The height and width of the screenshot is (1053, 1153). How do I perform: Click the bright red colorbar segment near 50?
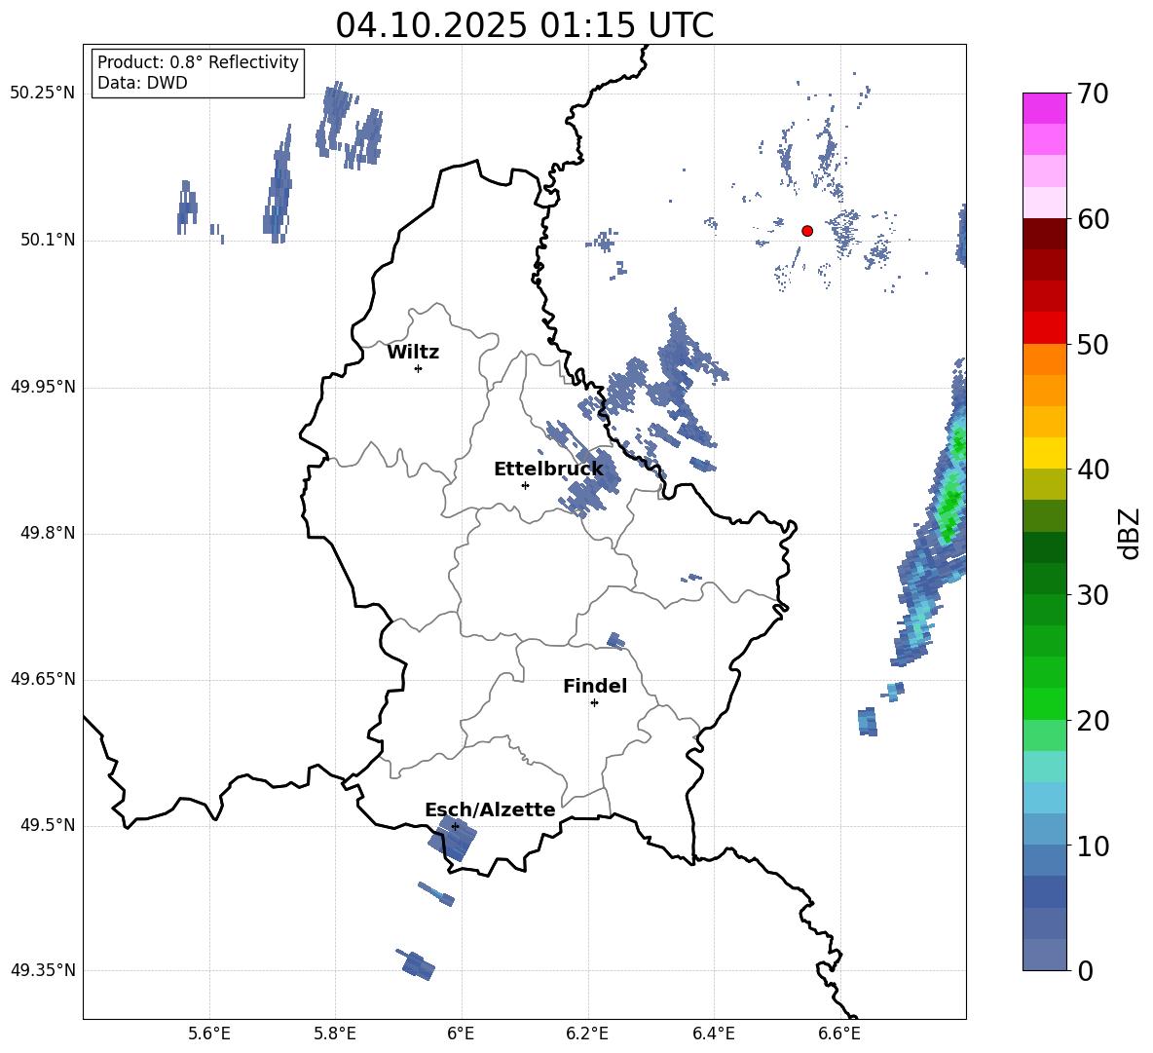click(x=1044, y=328)
